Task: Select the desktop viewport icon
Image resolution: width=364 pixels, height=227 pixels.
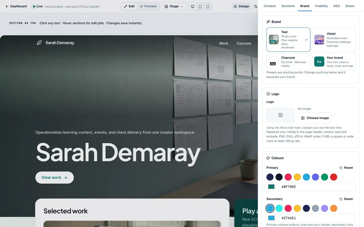Action: pos(193,7)
